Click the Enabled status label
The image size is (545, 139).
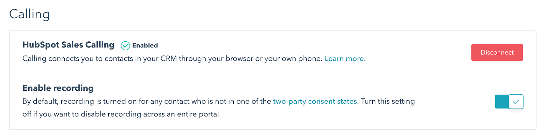coord(145,45)
